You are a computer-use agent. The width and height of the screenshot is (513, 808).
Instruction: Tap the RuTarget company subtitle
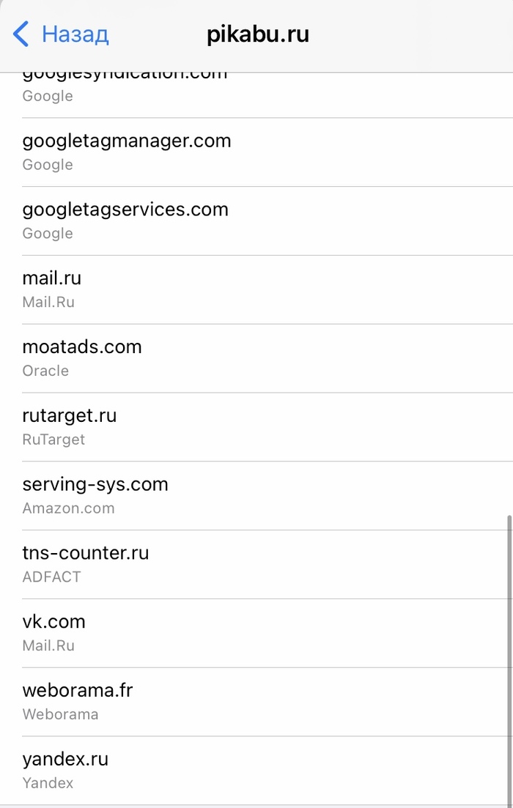click(53, 440)
